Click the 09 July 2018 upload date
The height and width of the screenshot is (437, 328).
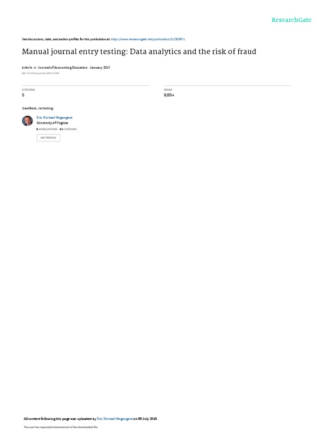[x=147, y=419]
